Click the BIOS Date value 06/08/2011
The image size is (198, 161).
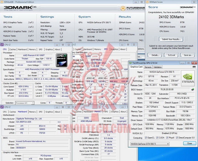pyautogui.click(x=42, y=148)
